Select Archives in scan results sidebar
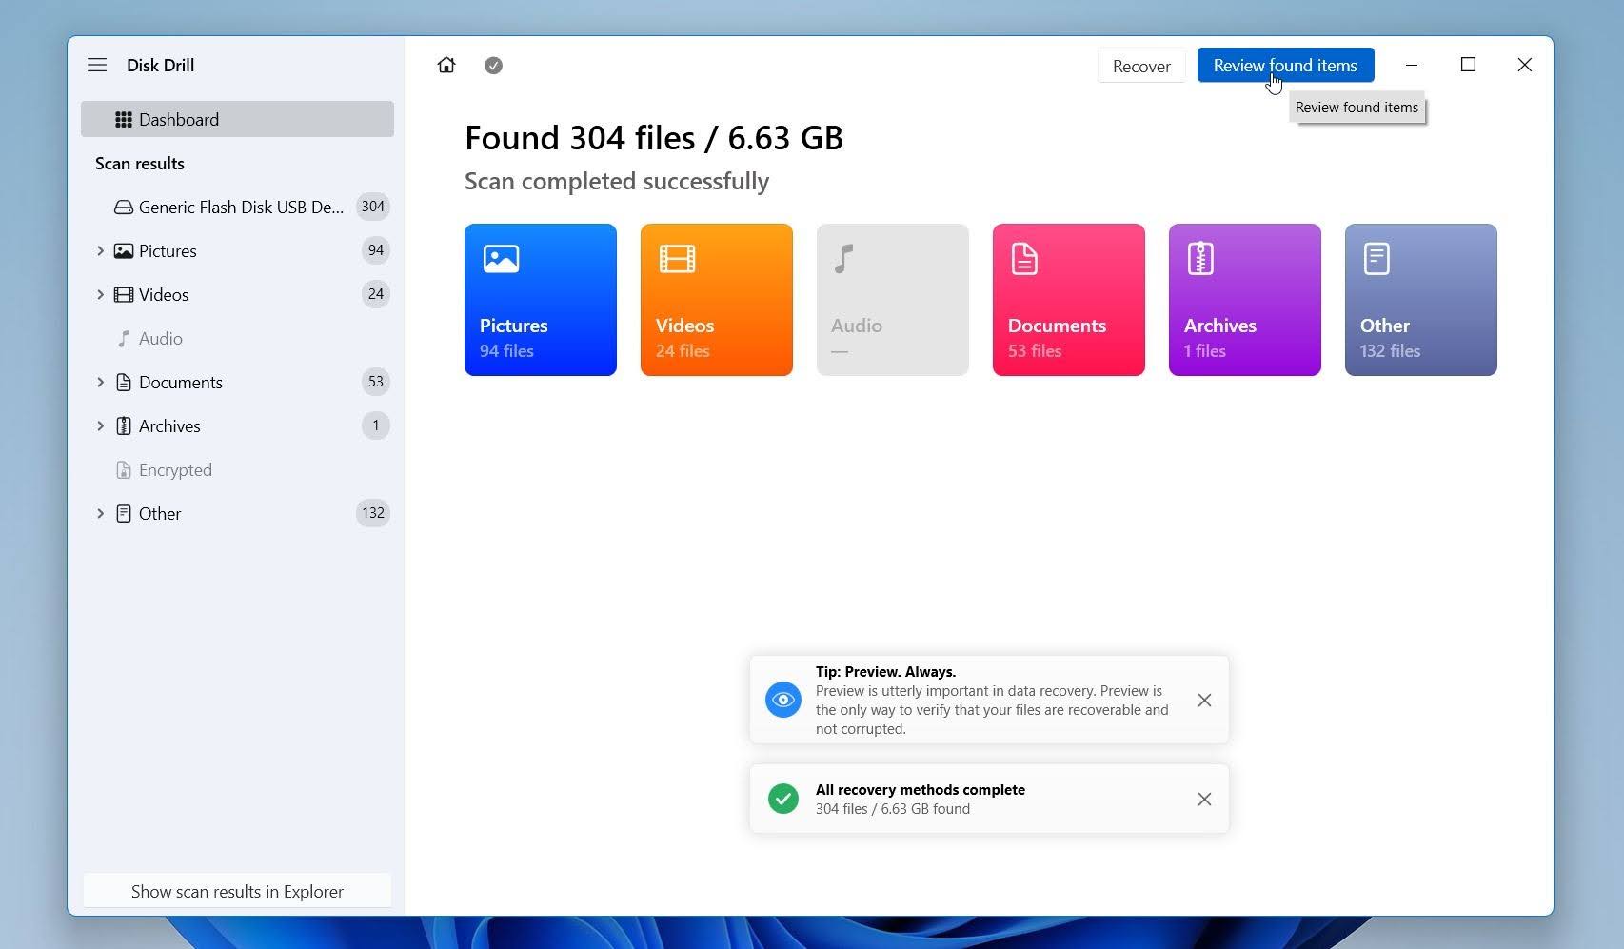 point(237,425)
